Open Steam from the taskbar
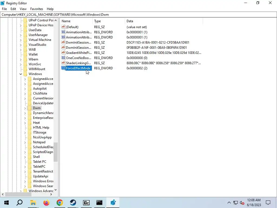 [73, 203]
